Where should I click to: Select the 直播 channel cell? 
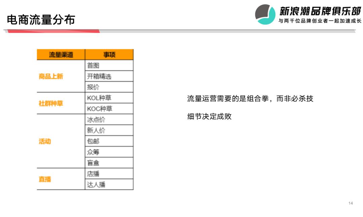coord(45,179)
